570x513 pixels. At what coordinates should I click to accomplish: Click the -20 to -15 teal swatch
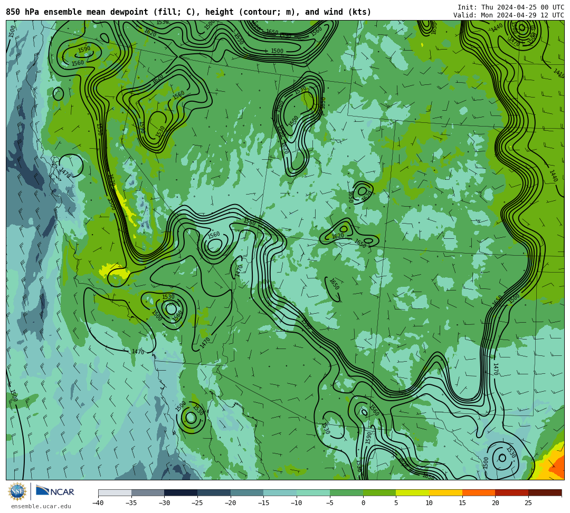coord(247,492)
